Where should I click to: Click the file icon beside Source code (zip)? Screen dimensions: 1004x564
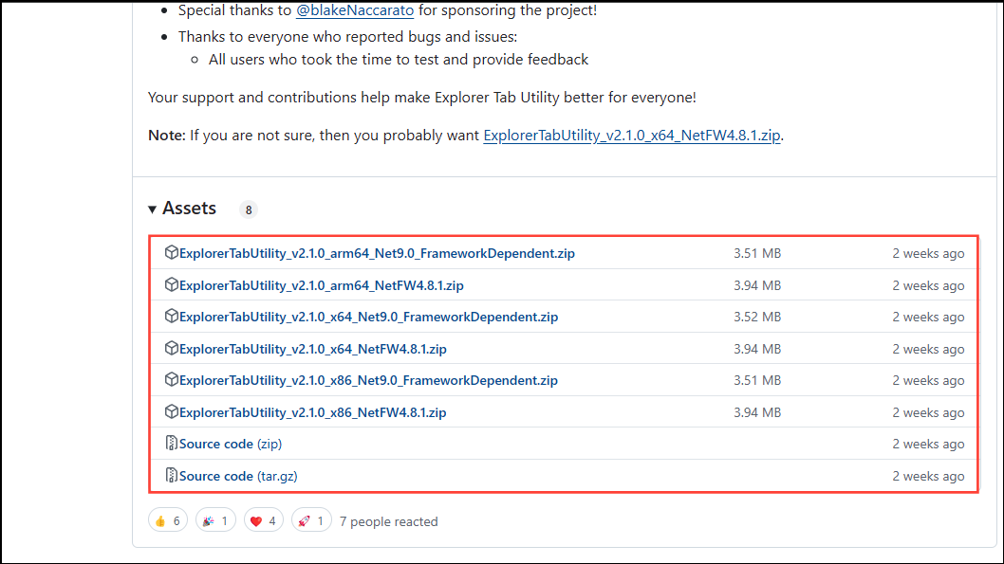tap(172, 444)
